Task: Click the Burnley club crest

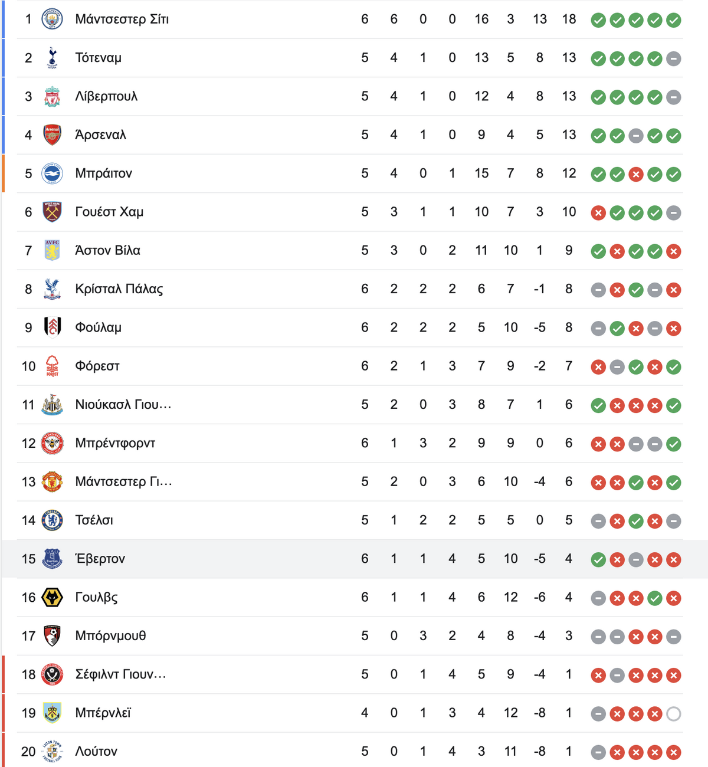Action: pyautogui.click(x=53, y=713)
